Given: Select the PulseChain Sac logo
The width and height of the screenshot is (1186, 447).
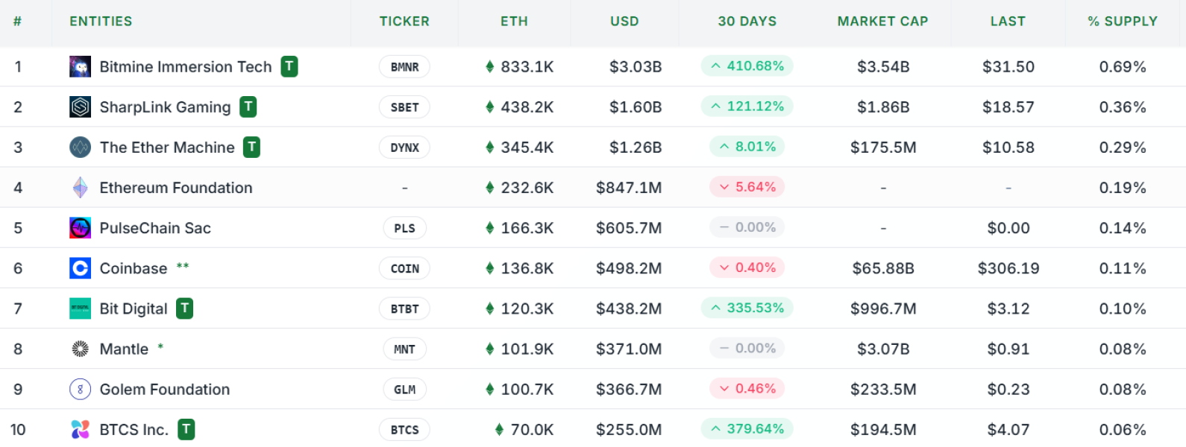Looking at the screenshot, I should (80, 227).
